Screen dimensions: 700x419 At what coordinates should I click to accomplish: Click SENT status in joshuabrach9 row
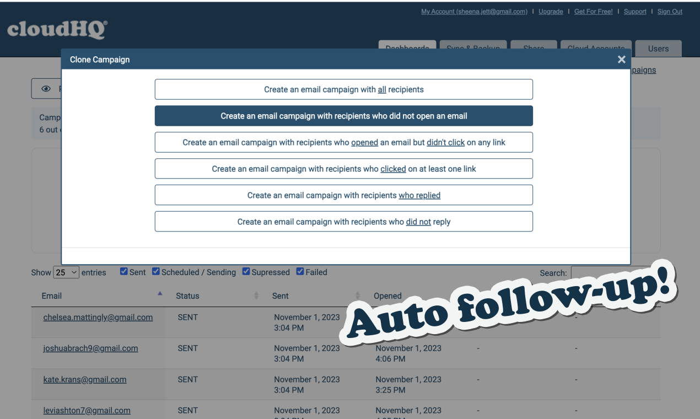(188, 348)
